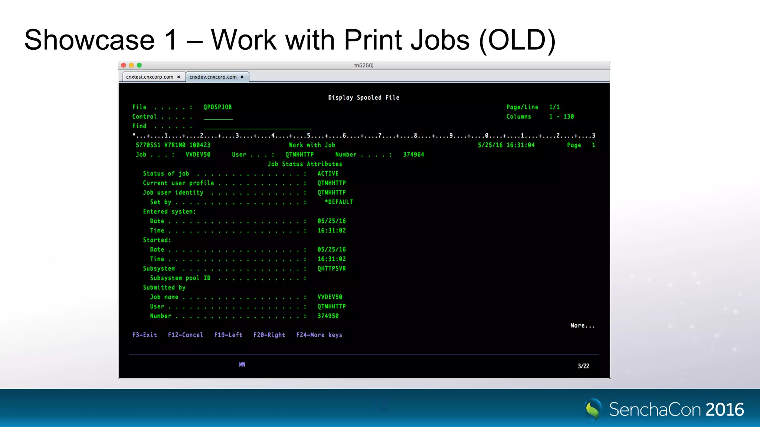Click the Page/Line 1/1 value

click(x=554, y=107)
